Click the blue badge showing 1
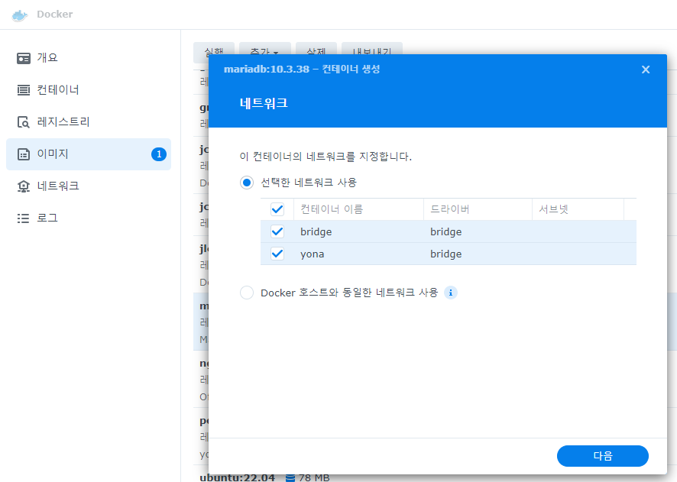 pyautogui.click(x=159, y=154)
